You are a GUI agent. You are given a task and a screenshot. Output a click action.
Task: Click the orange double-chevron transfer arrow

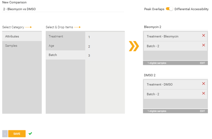click(134, 46)
